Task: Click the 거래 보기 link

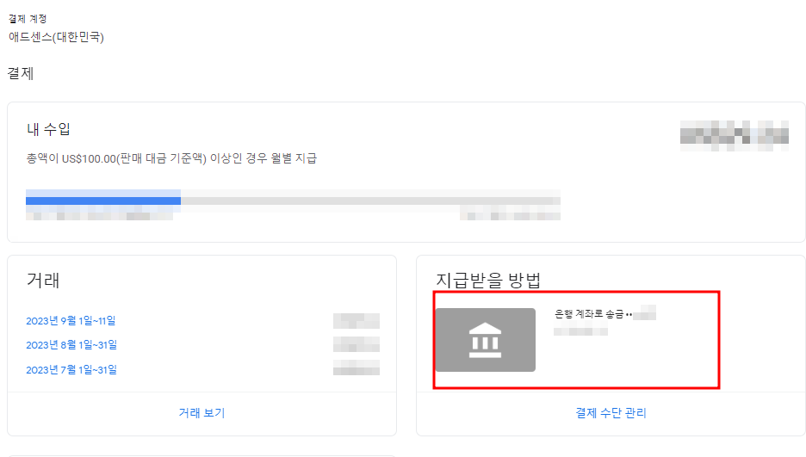Action: pyautogui.click(x=201, y=413)
